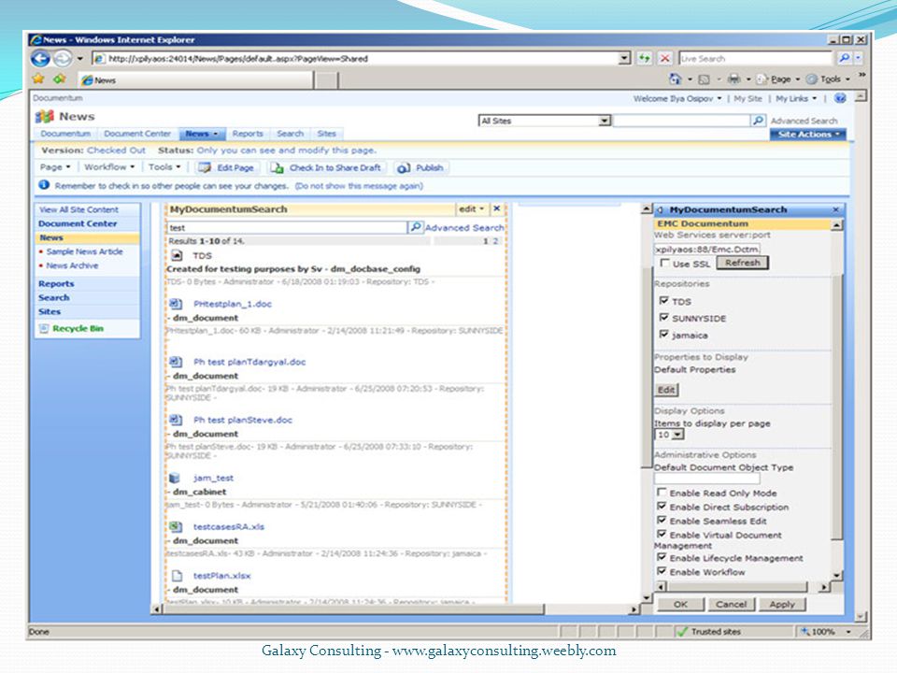This screenshot has height=673, width=897.
Task: Switch to the Documentum navigation tab
Action: pos(65,134)
